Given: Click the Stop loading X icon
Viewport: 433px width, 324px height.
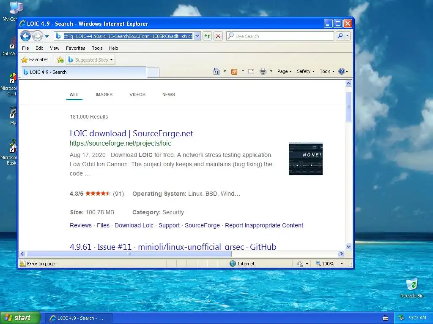Looking at the screenshot, I should pyautogui.click(x=218, y=36).
